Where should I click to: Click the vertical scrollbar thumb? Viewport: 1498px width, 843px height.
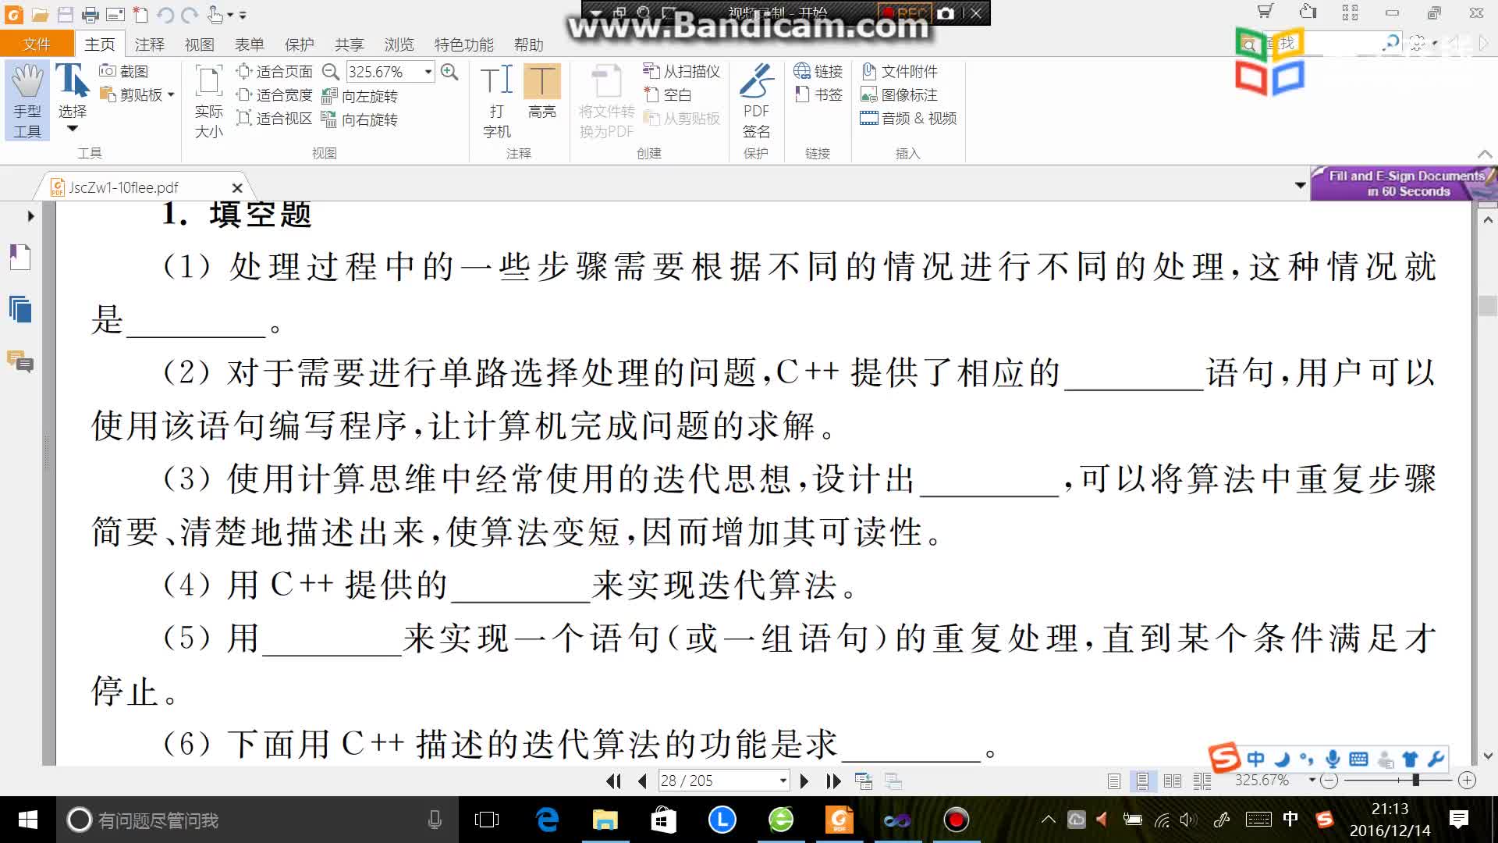click(x=1487, y=305)
